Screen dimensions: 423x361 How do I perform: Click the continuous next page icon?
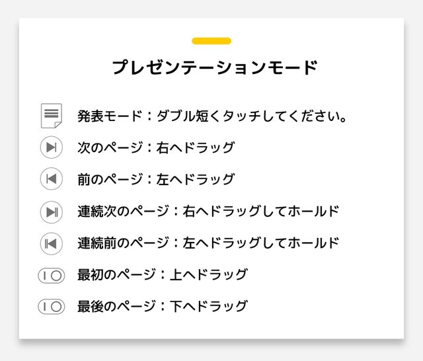click(52, 212)
